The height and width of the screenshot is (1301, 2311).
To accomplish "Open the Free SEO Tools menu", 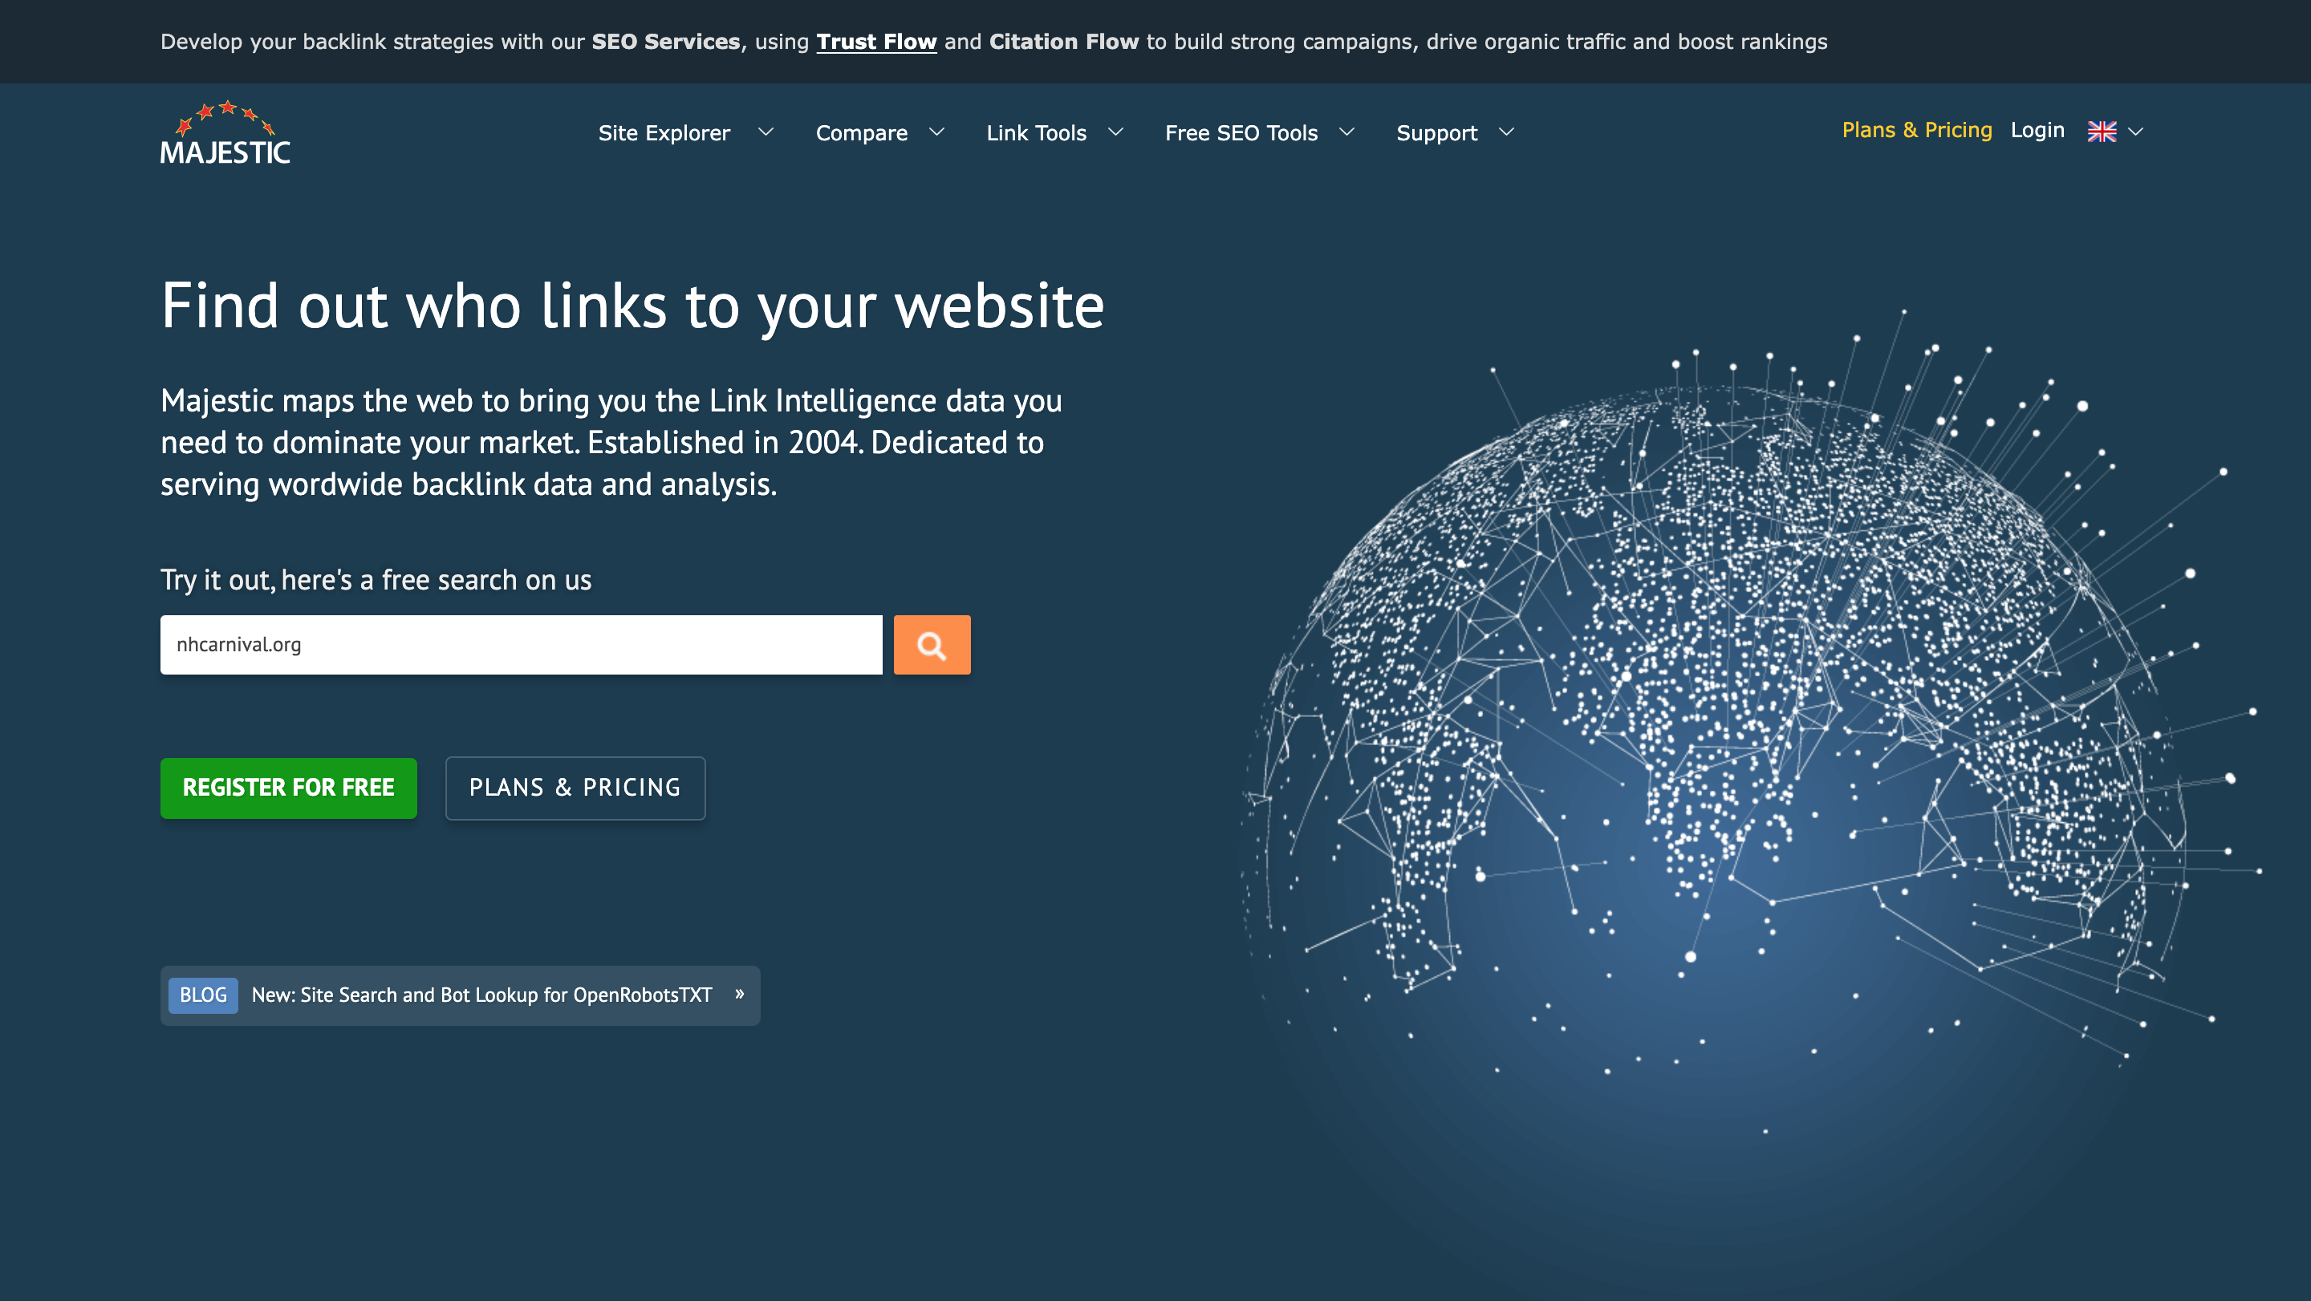I will click(1241, 132).
